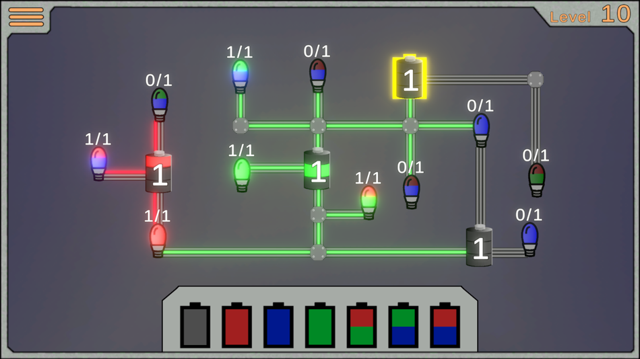Click the blue bulb on the green wire
Image resolution: width=640 pixels, height=359 pixels.
click(481, 130)
